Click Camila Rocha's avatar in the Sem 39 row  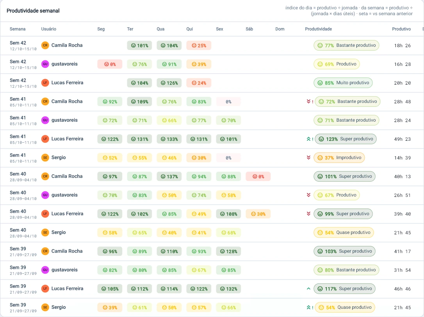(x=45, y=251)
